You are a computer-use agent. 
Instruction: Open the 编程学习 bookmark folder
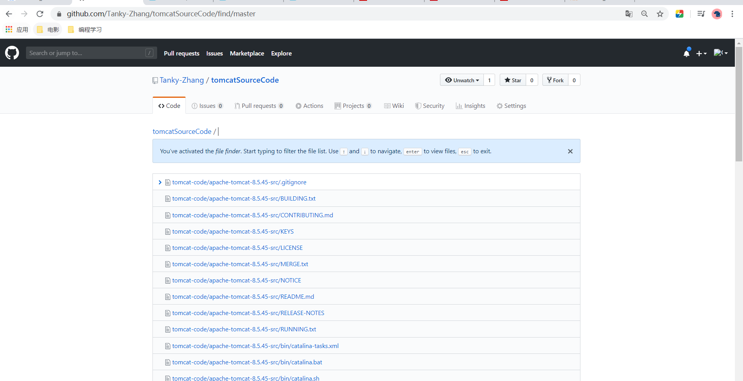click(85, 29)
